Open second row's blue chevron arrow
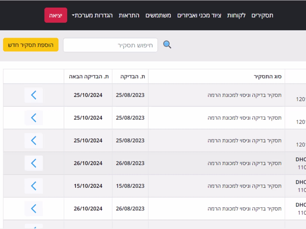This screenshot has width=306, height=229. 34,118
